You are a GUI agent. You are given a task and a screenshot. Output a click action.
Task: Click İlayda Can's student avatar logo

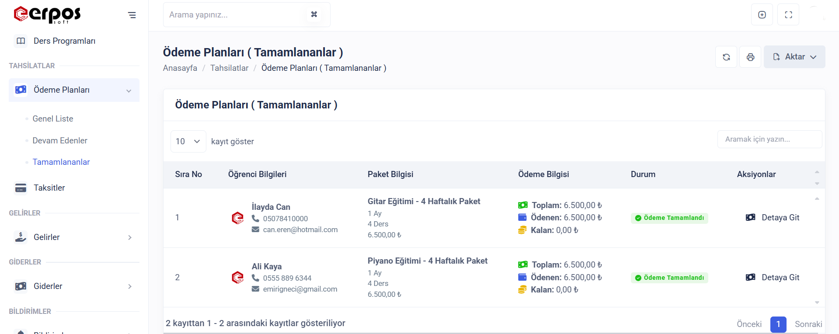tap(237, 218)
